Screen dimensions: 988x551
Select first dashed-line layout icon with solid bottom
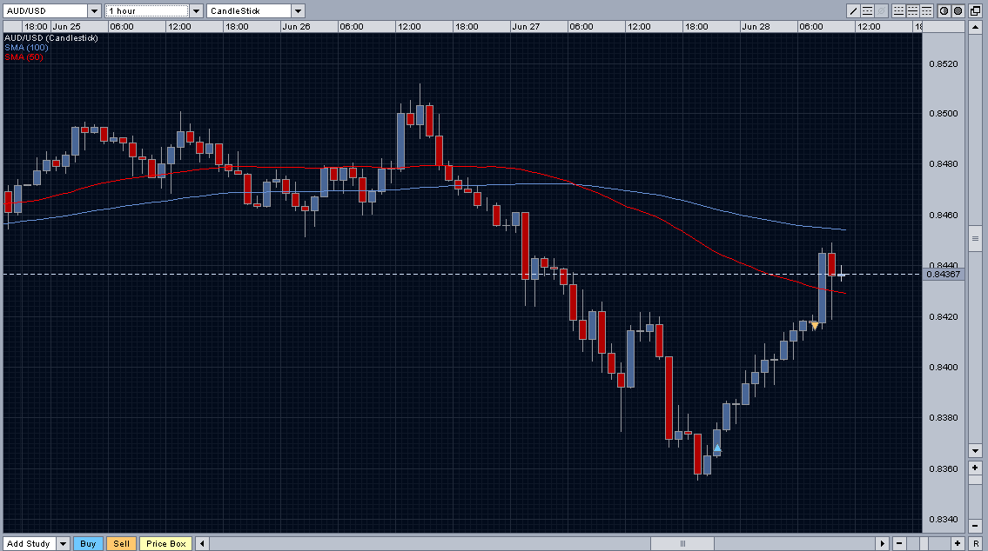click(x=898, y=10)
